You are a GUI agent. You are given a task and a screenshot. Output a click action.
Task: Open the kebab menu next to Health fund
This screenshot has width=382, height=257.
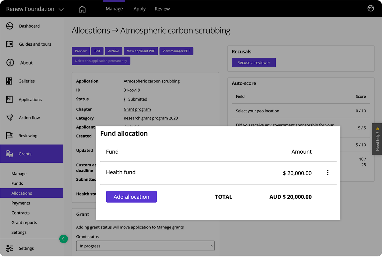[328, 172]
